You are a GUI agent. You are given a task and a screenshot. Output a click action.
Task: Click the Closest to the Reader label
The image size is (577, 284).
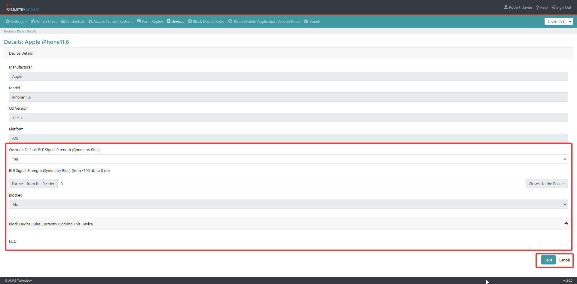(x=547, y=184)
